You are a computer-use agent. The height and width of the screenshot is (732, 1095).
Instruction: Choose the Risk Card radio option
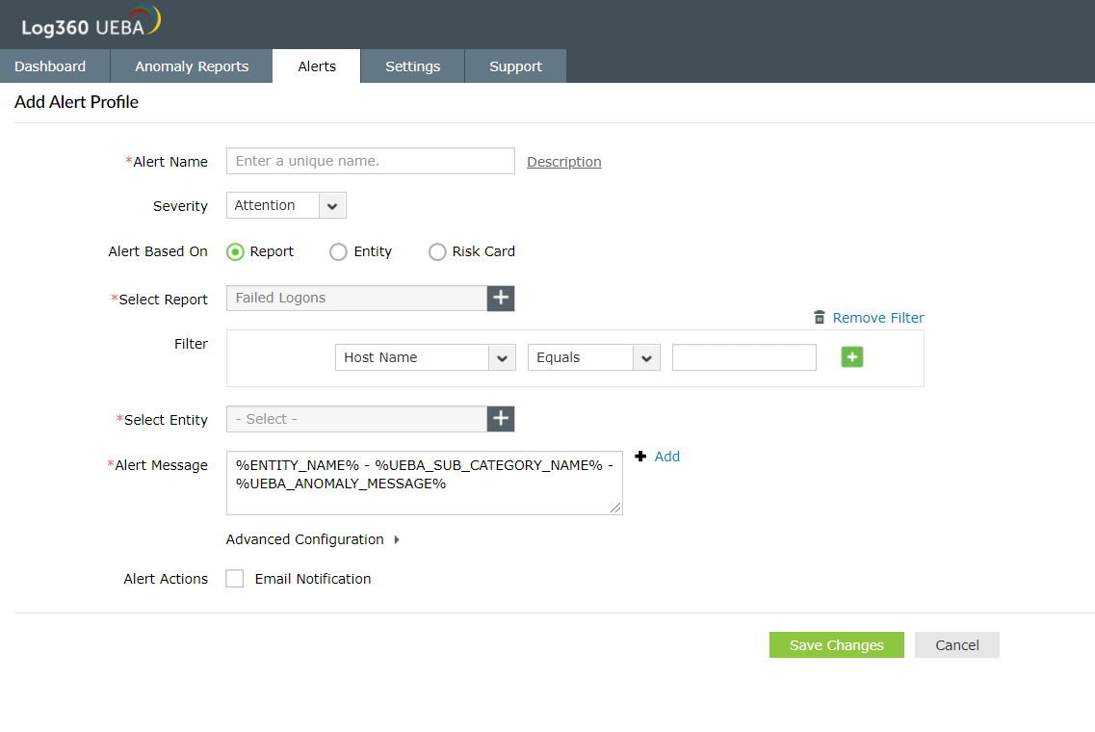pos(437,252)
